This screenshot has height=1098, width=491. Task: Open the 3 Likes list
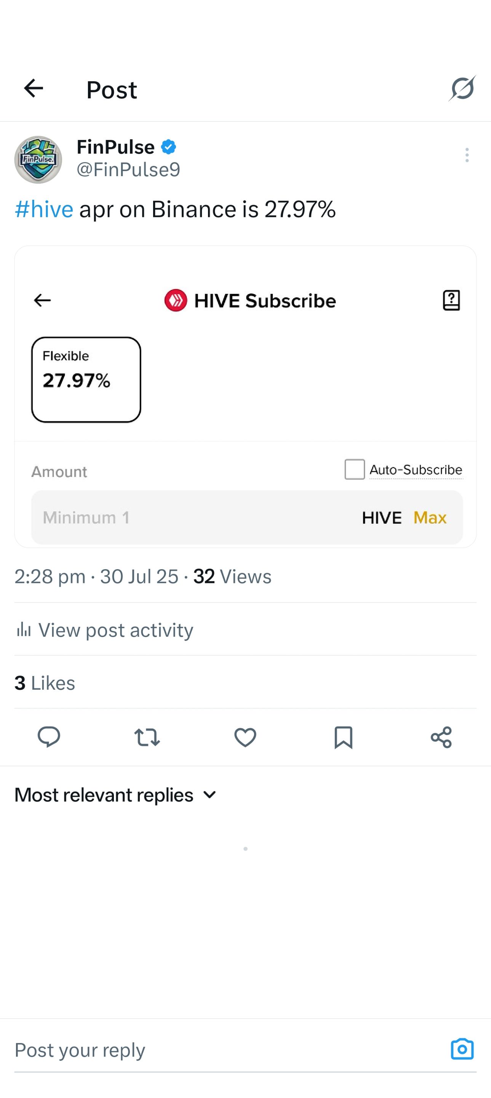(x=45, y=683)
